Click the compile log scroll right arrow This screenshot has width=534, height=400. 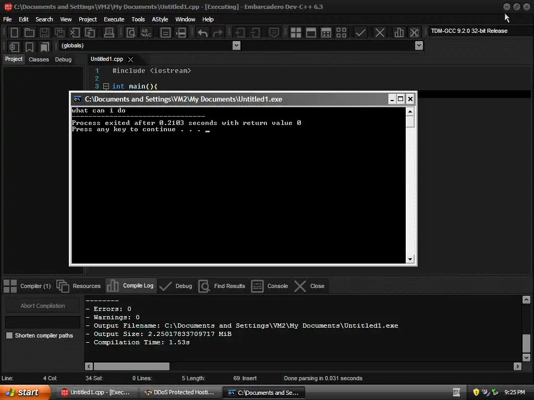(518, 366)
